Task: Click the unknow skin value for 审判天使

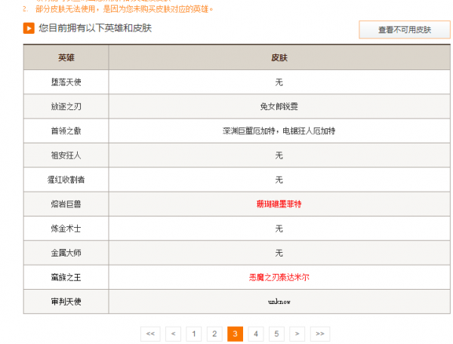Action: (279, 302)
